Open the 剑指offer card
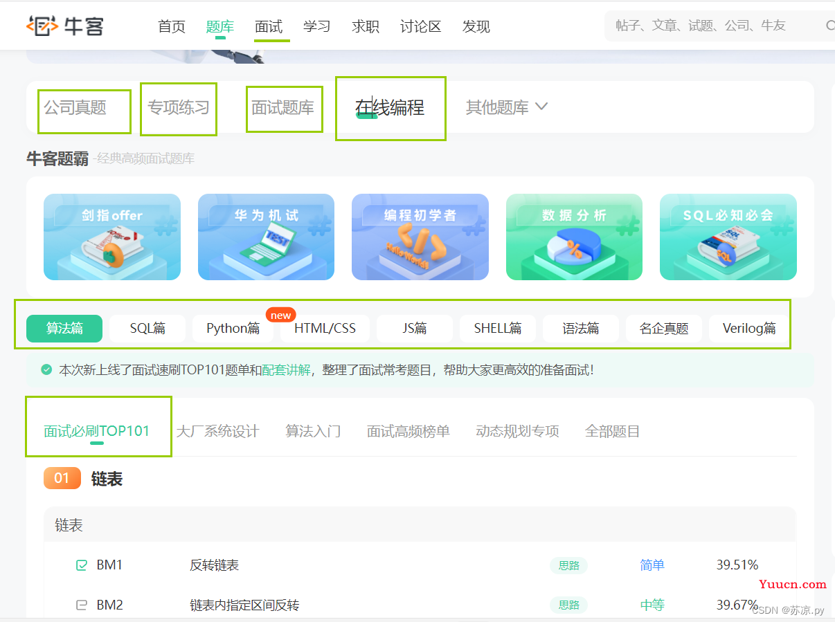Screen dimensions: 835x622 pyautogui.click(x=112, y=237)
